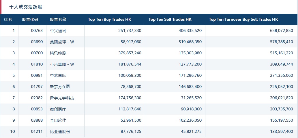
Task: Click the 十大成交活跃股 section title
Action: tap(26, 7)
